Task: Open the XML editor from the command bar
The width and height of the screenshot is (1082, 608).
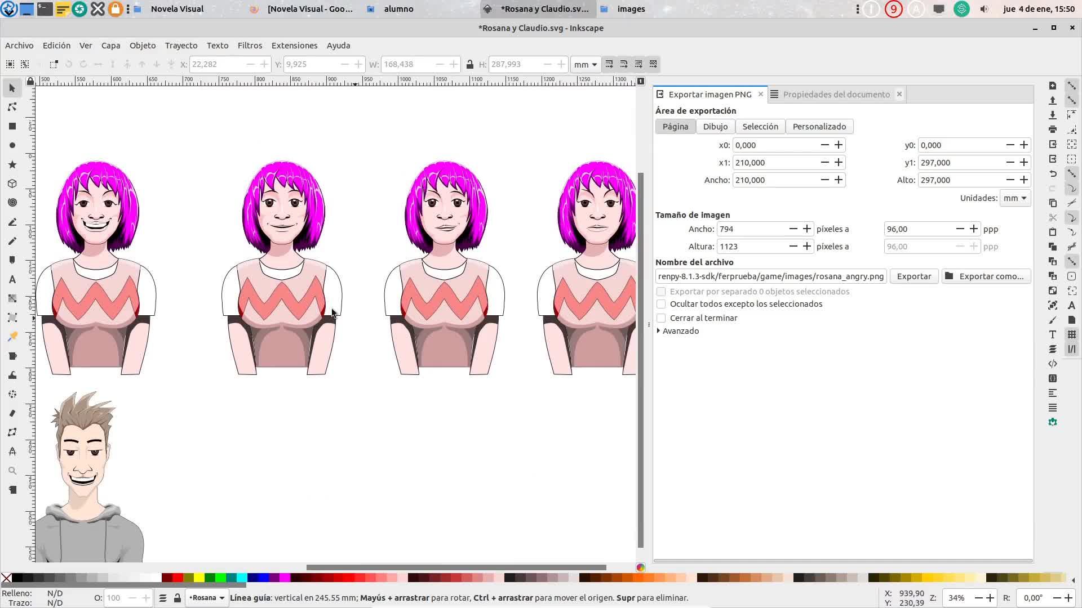Action: [1053, 364]
